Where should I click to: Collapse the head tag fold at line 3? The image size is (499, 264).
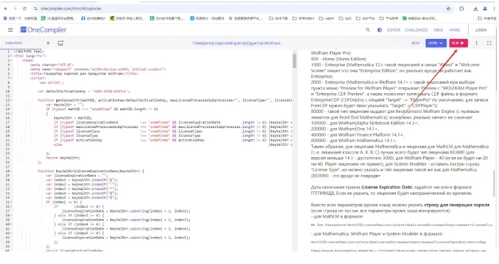click(x=11, y=60)
